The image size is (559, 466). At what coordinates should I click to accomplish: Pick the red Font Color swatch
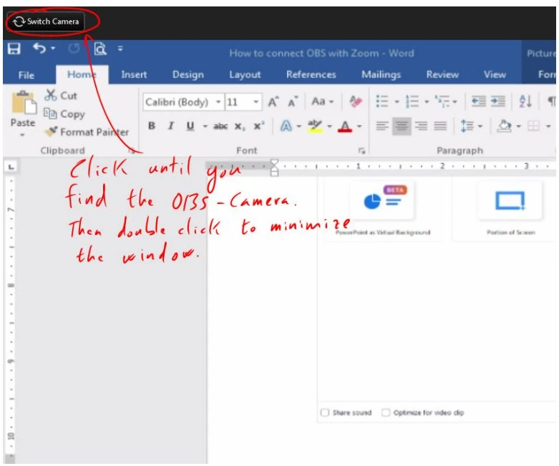pyautogui.click(x=345, y=126)
